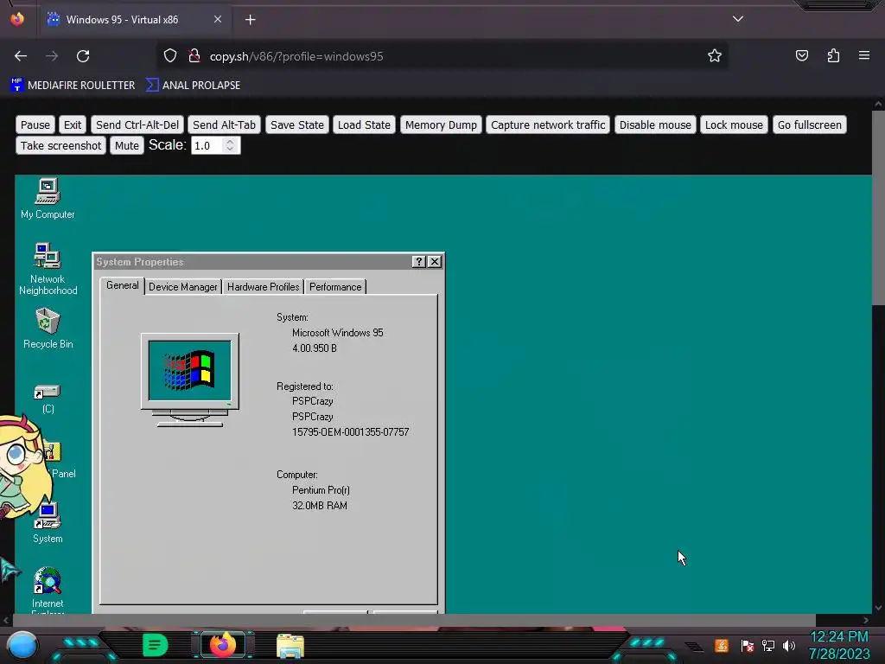The width and height of the screenshot is (885, 664).
Task: Click the Load State button
Action: coord(364,124)
